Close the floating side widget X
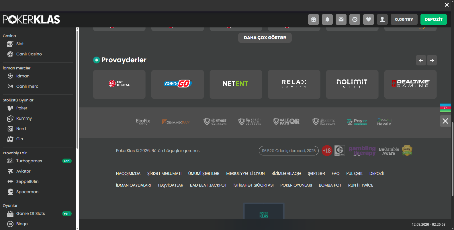 pos(445,121)
